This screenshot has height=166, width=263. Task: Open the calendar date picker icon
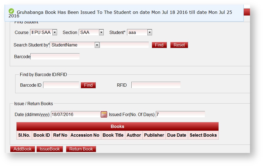tap(104, 114)
